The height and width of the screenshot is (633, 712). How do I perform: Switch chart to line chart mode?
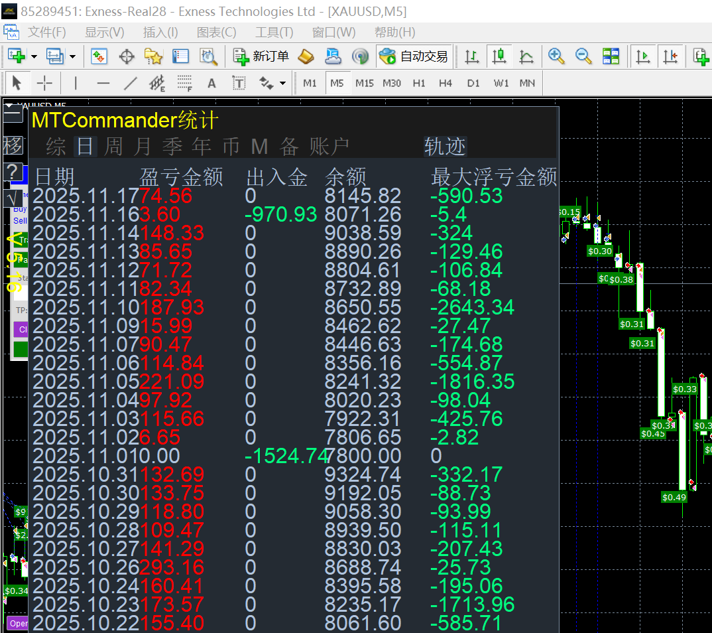click(x=526, y=56)
